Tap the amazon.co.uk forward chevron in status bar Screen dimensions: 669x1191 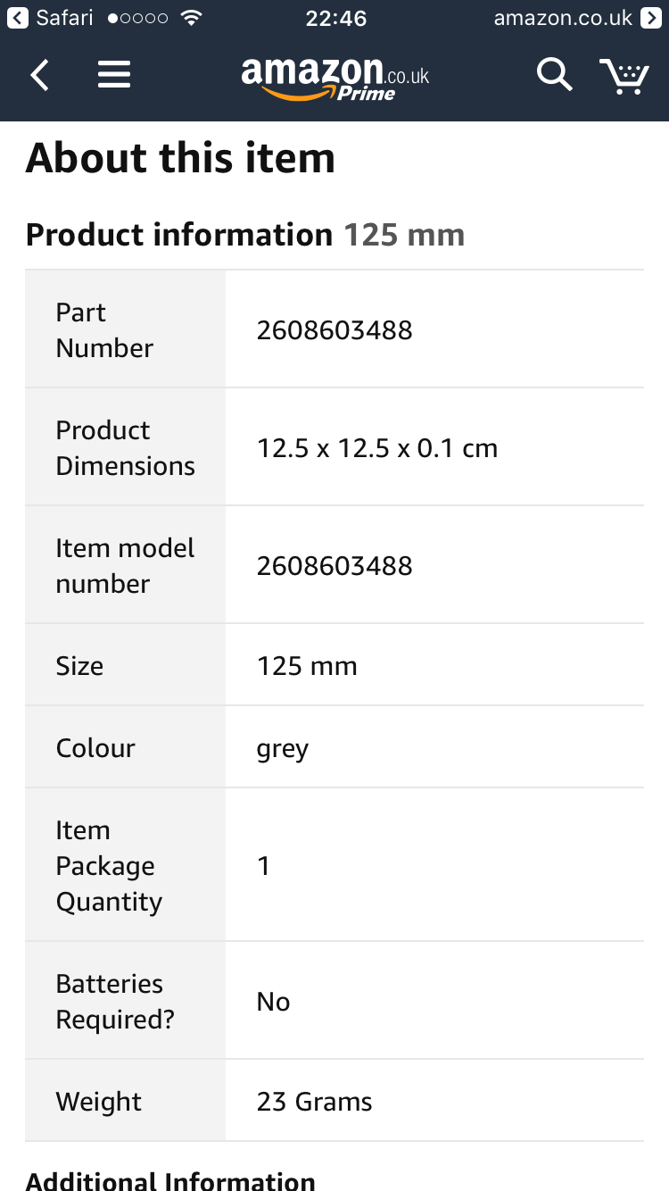point(651,18)
